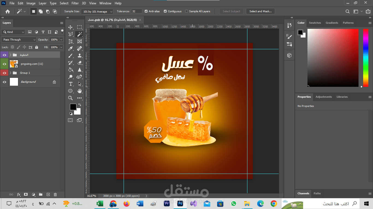Open the Sample Size dropdown
The image size is (373, 209).
(x=97, y=11)
